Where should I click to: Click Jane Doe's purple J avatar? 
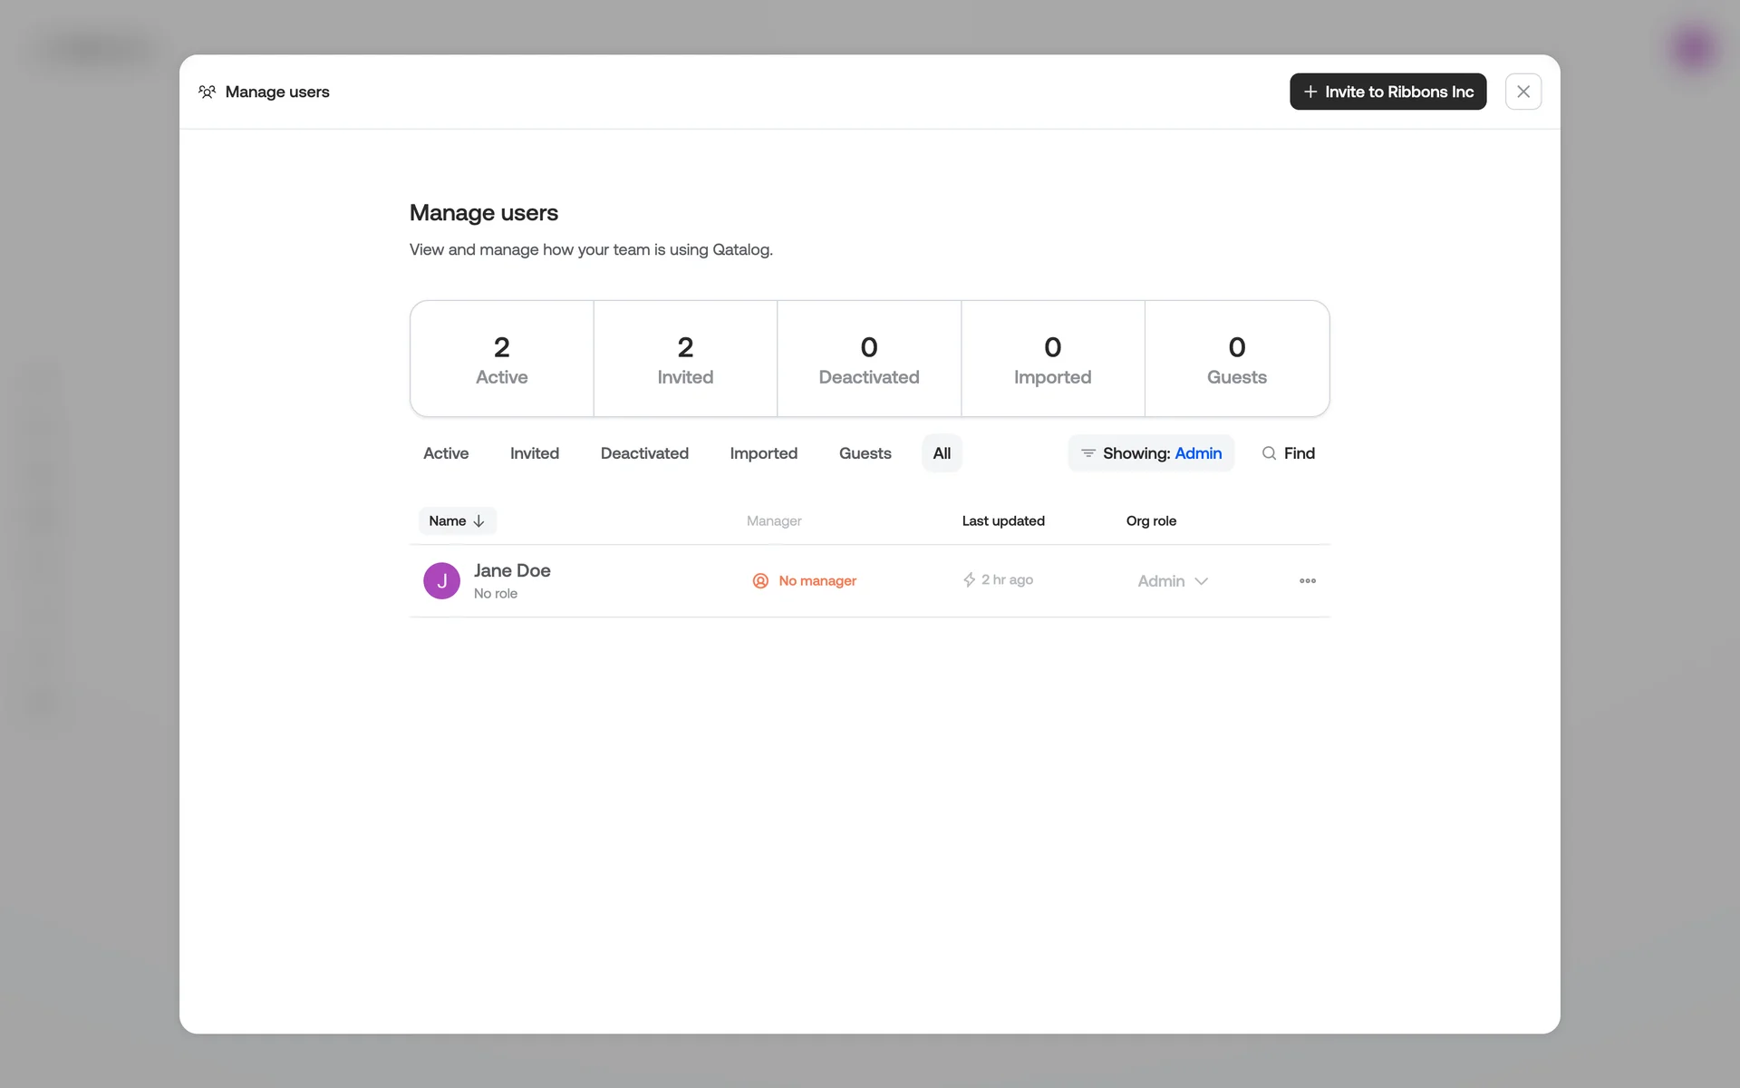click(441, 580)
